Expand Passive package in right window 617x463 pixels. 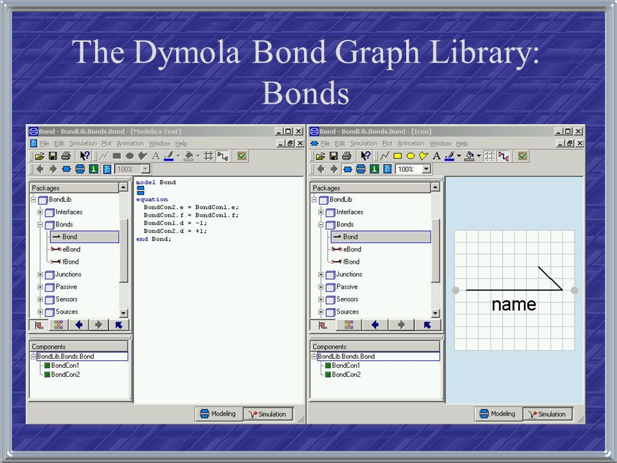click(x=321, y=287)
